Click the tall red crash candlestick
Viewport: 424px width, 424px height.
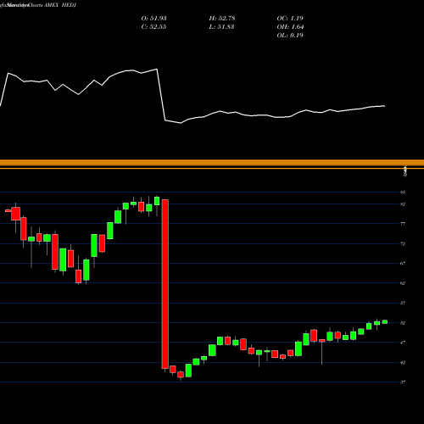(165, 284)
